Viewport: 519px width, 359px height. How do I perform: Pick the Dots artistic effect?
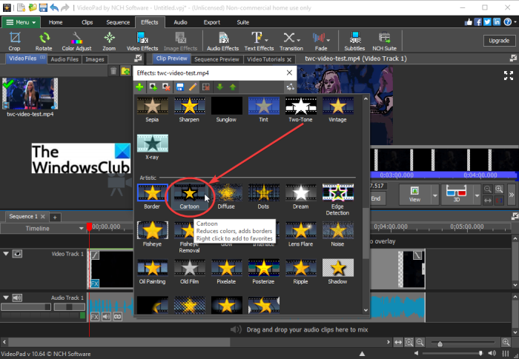[263, 197]
